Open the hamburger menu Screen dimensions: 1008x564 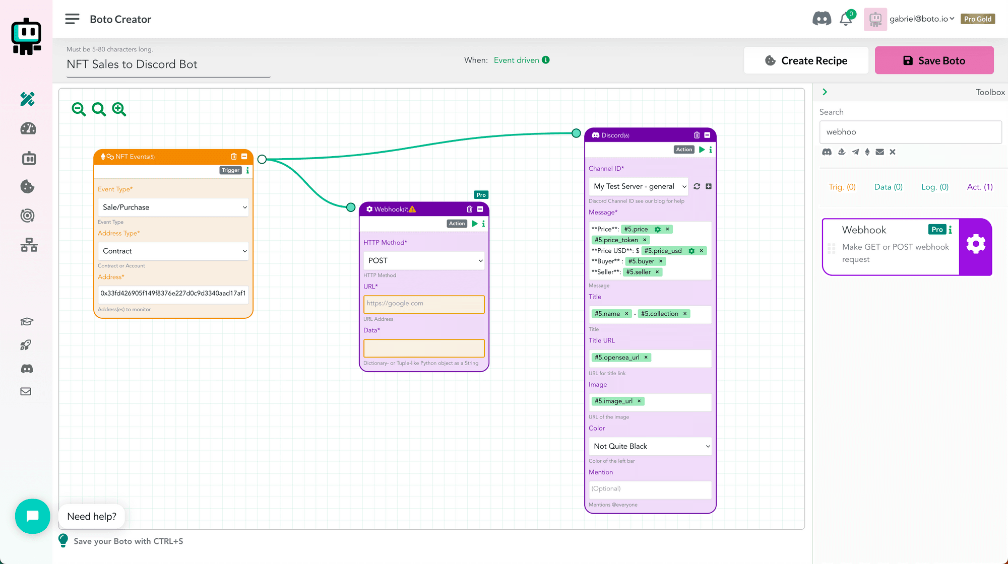[x=72, y=19]
